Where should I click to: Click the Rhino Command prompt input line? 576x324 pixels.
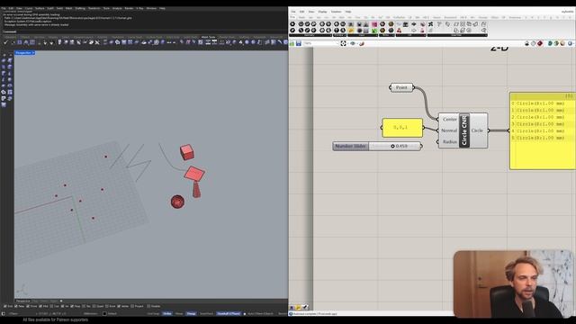(x=145, y=31)
